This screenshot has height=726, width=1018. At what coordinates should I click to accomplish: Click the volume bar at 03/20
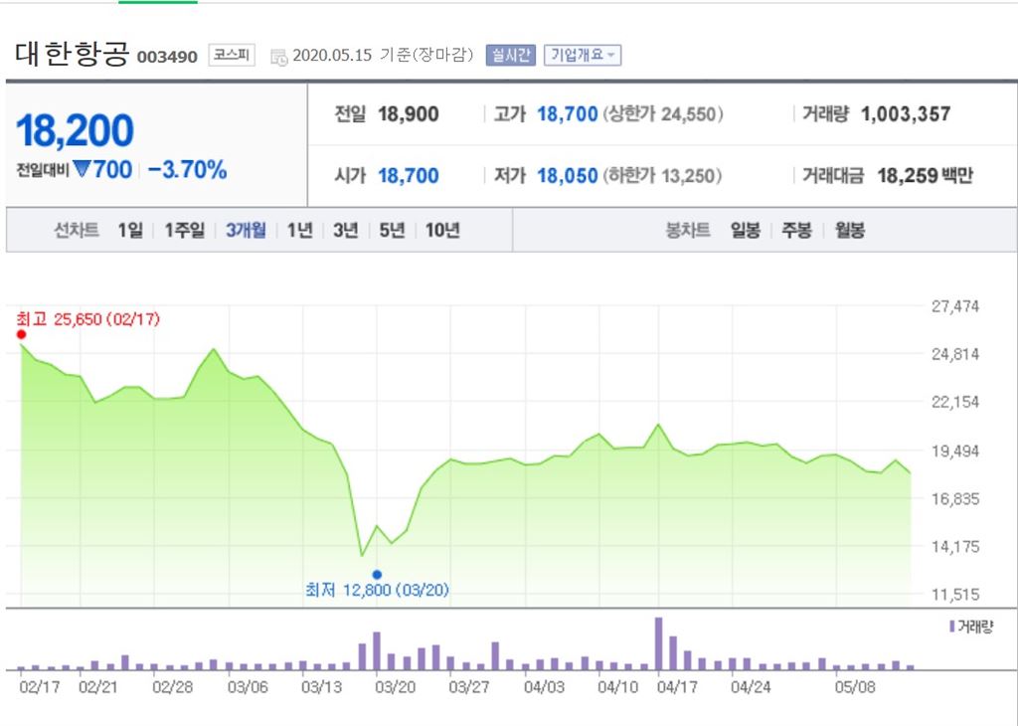click(377, 650)
